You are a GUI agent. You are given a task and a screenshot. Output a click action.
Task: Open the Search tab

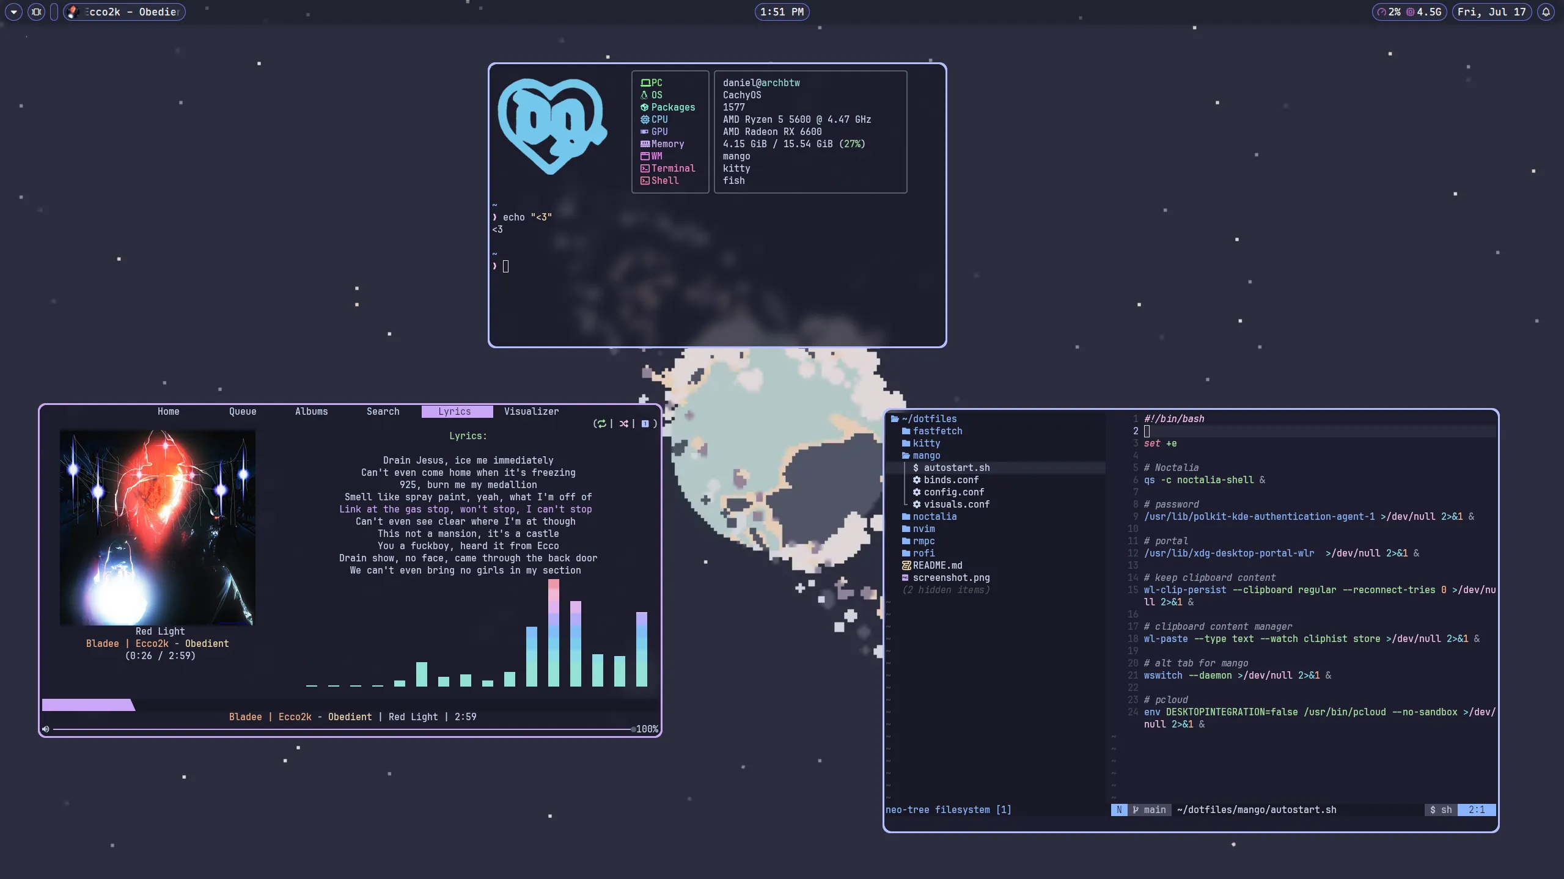[383, 412]
